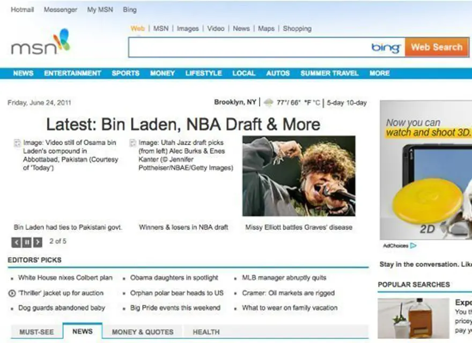The height and width of the screenshot is (343, 472).
Task: Click the 3D camera advertisement banner
Action: tap(426, 170)
